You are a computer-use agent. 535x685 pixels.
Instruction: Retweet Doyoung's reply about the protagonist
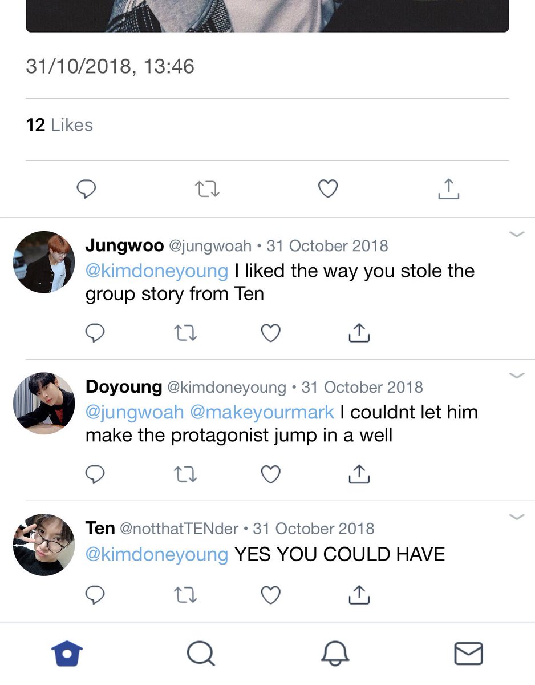pyautogui.click(x=185, y=474)
